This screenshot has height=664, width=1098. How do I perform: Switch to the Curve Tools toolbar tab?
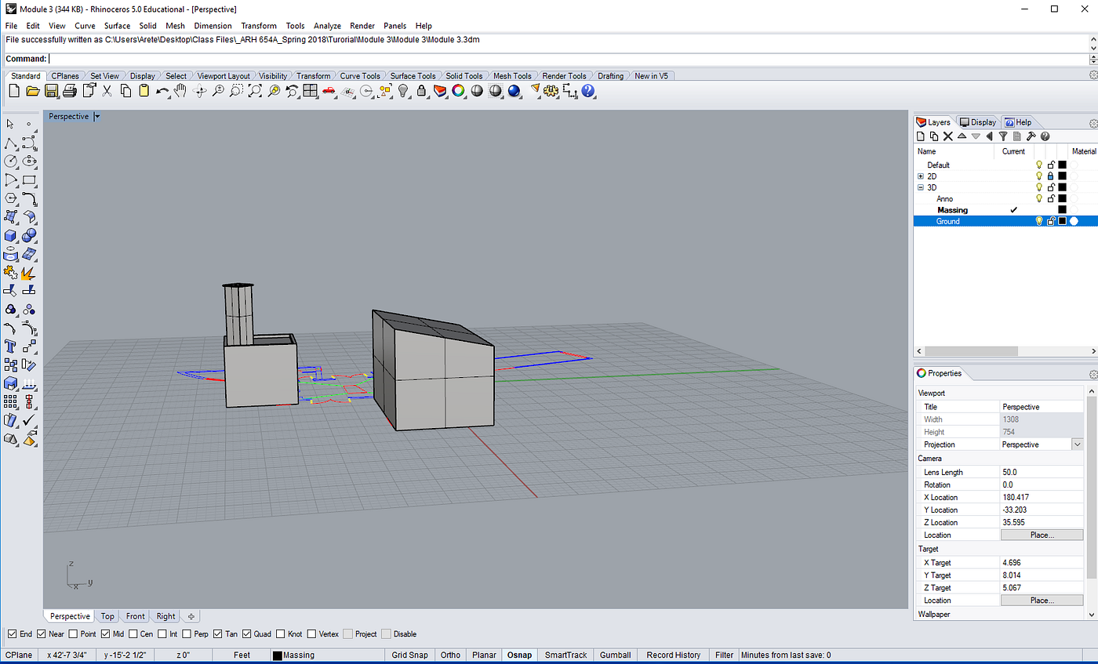[x=360, y=76]
